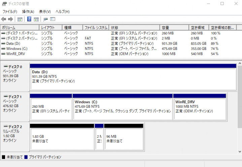This screenshot has height=167, width=242.
Task: Click the 54 % free ratio cell
Action: pos(214,54)
